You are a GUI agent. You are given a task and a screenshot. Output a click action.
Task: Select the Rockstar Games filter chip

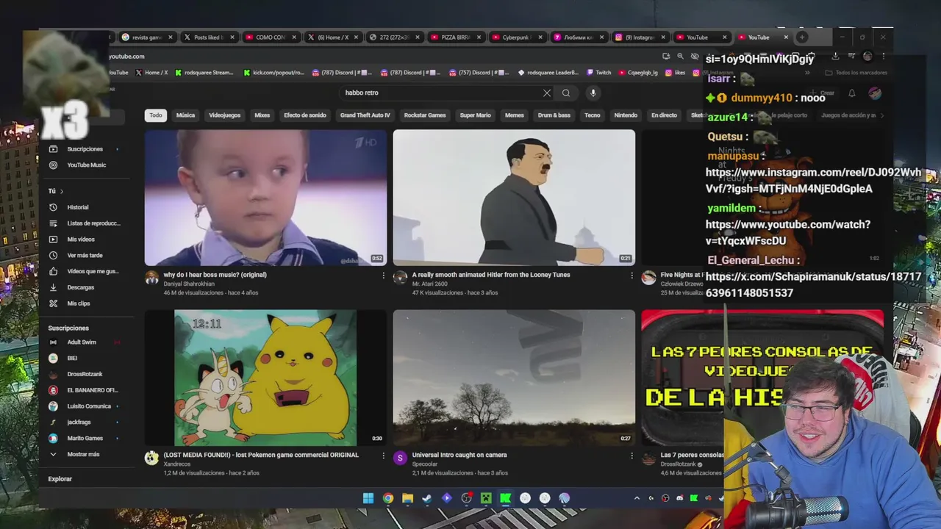click(x=425, y=115)
